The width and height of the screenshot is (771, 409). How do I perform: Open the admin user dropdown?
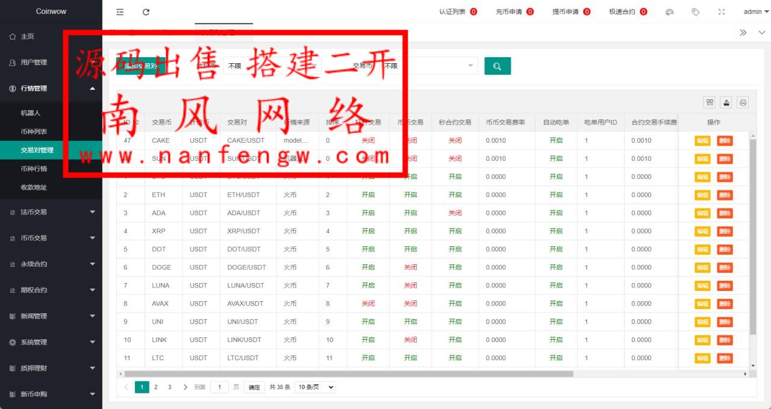tap(755, 12)
